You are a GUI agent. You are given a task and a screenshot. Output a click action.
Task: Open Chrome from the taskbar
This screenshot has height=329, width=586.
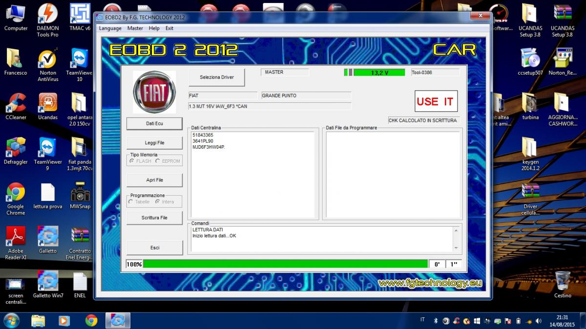click(91, 320)
